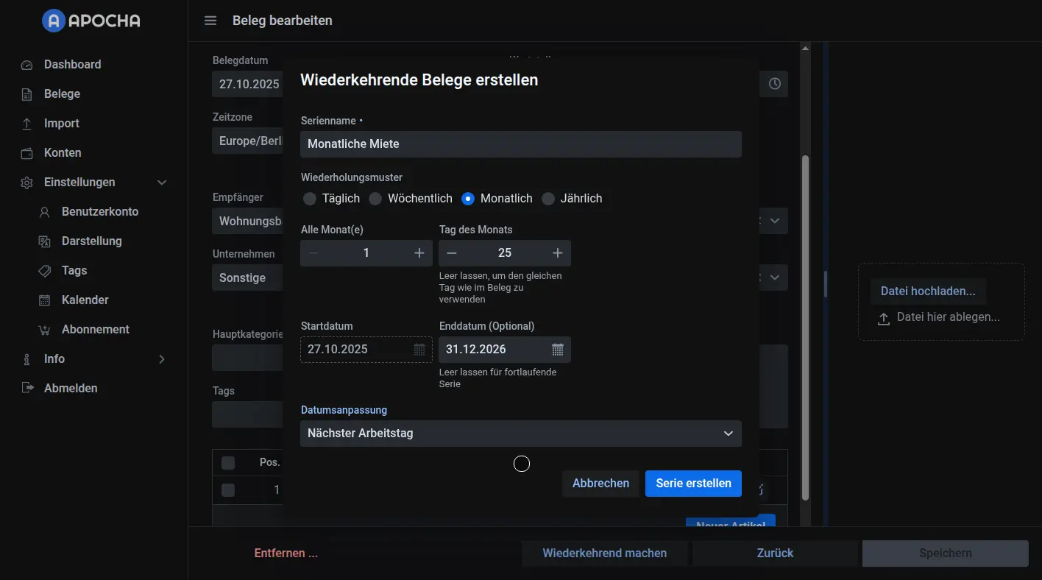This screenshot has width=1042, height=580.
Task: Click the vertical scrollbar of the form
Action: [x=805, y=324]
